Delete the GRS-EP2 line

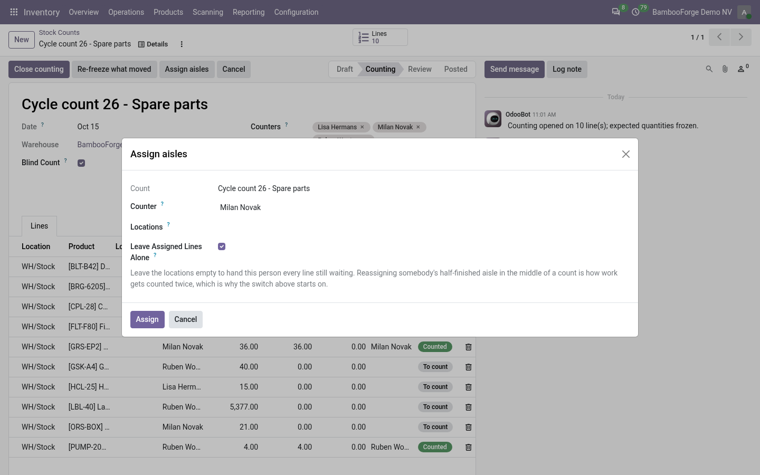point(468,347)
